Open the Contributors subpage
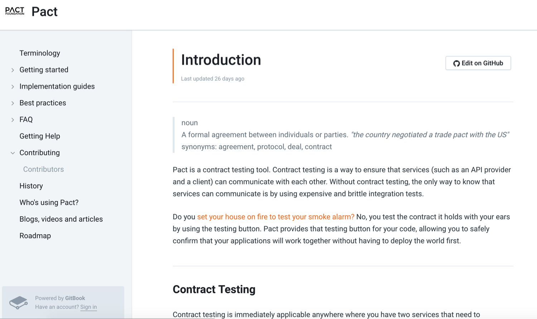537x319 pixels. pos(43,170)
